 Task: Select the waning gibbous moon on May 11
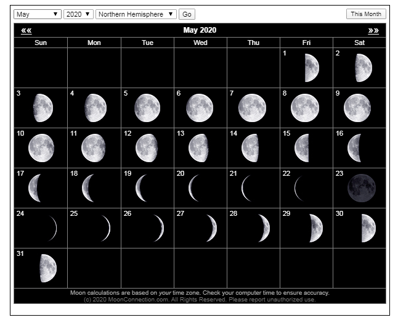coord(94,148)
